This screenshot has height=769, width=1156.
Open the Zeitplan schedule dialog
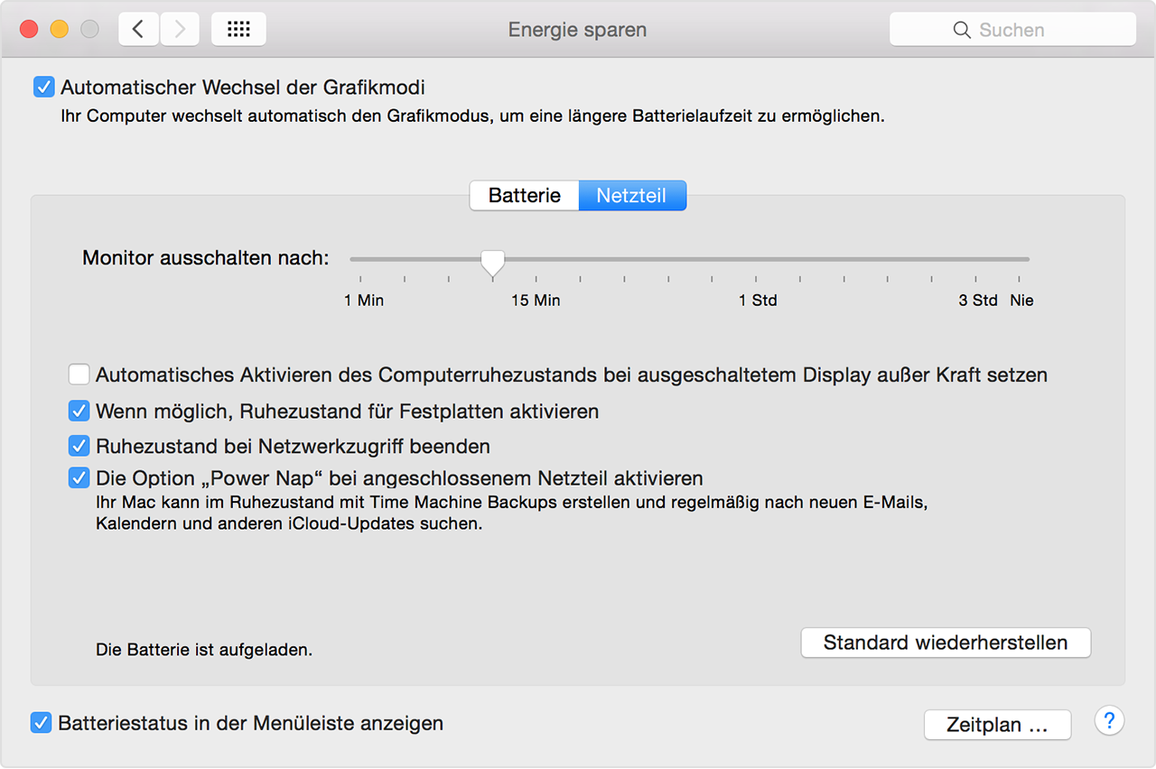[x=997, y=725]
